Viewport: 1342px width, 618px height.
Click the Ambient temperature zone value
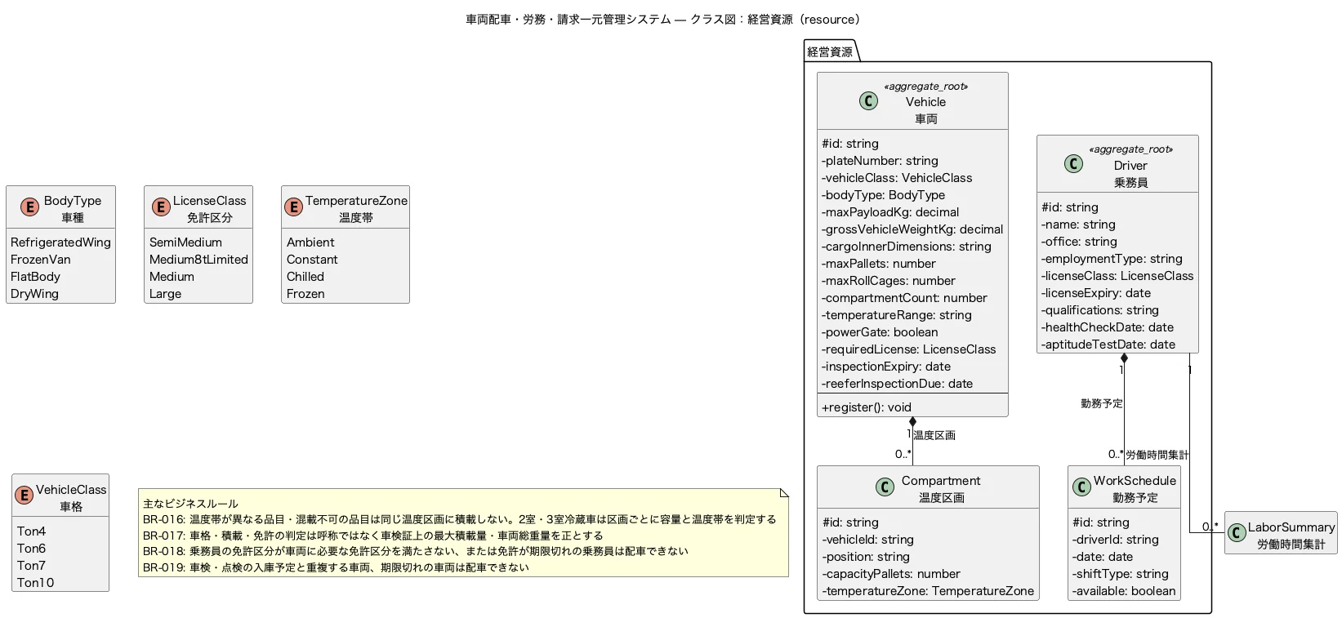pyautogui.click(x=310, y=242)
